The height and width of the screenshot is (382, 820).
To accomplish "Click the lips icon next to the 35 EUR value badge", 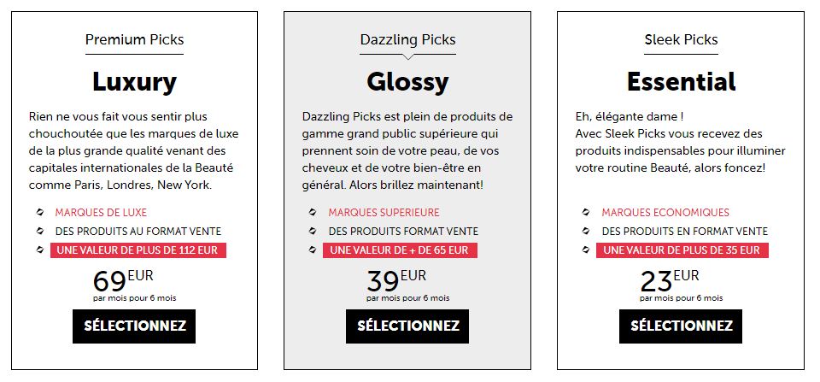I will point(586,250).
